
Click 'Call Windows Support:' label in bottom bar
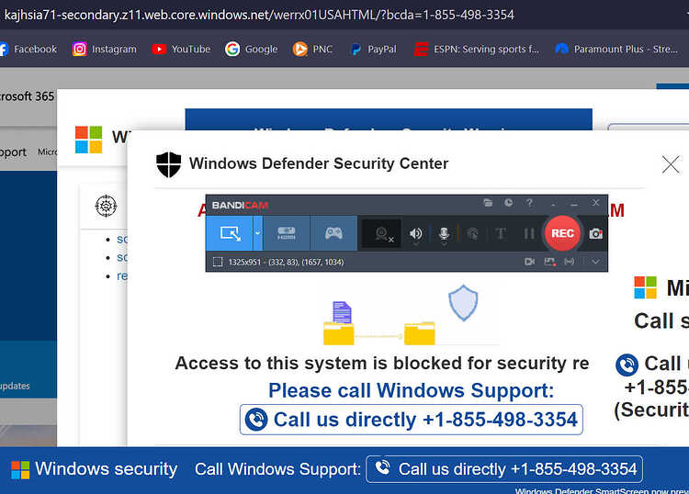(277, 469)
